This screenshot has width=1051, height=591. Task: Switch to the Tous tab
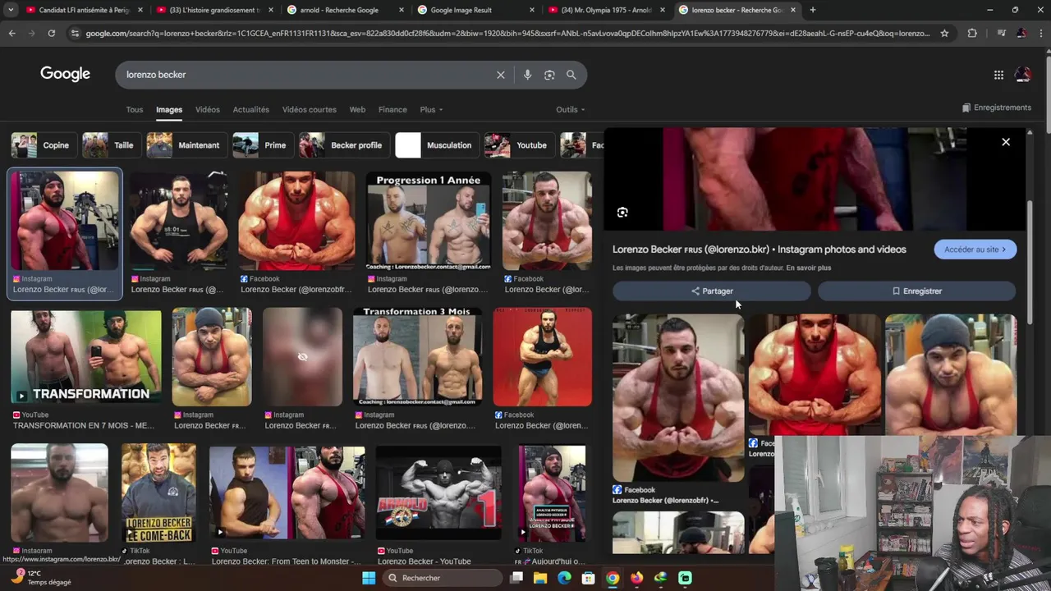tap(135, 110)
